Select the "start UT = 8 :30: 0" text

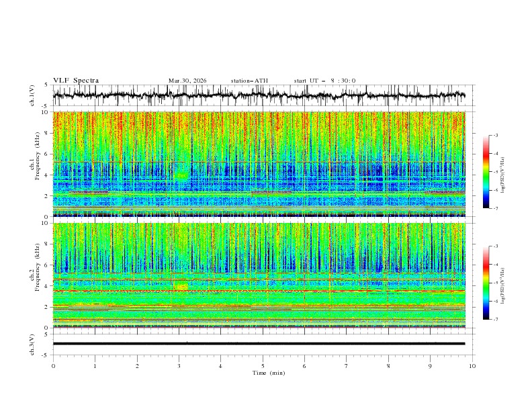324,81
